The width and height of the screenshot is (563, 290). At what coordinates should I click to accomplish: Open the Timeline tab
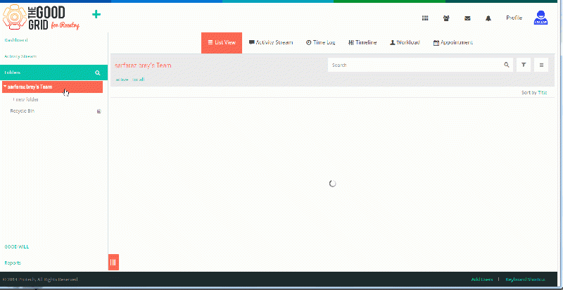pos(362,43)
